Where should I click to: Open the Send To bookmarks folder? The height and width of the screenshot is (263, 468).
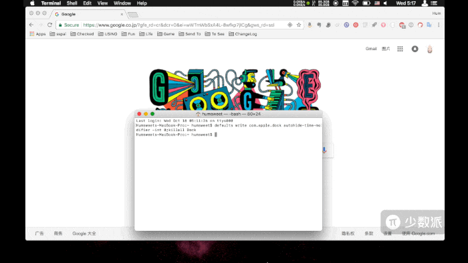pos(190,34)
